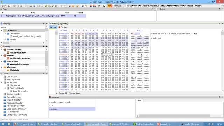Close the Format panel
The height and width of the screenshot is (126, 224).
[46, 73]
